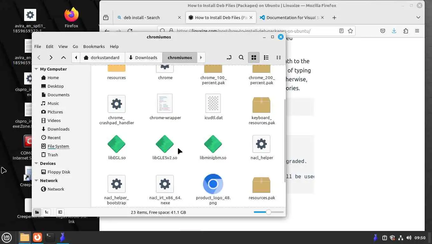Switch to icon view

253,58
